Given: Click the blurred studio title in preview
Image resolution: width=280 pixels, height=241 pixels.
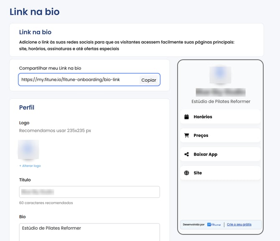Looking at the screenshot, I should pyautogui.click(x=221, y=92).
